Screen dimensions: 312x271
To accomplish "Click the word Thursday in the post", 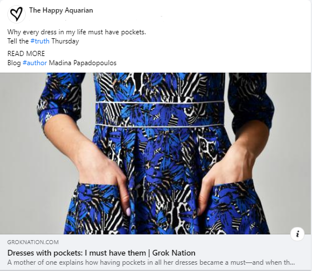I will pyautogui.click(x=65, y=41).
